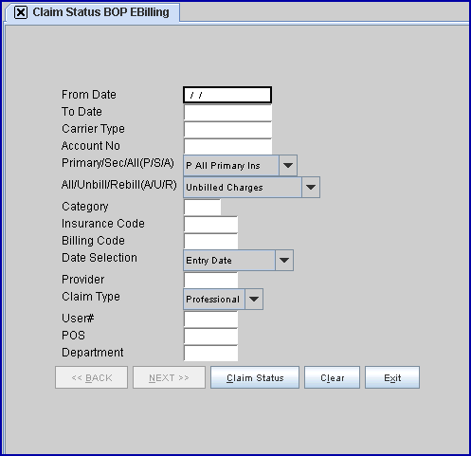Click the Account No field
The image size is (471, 456).
(227, 146)
